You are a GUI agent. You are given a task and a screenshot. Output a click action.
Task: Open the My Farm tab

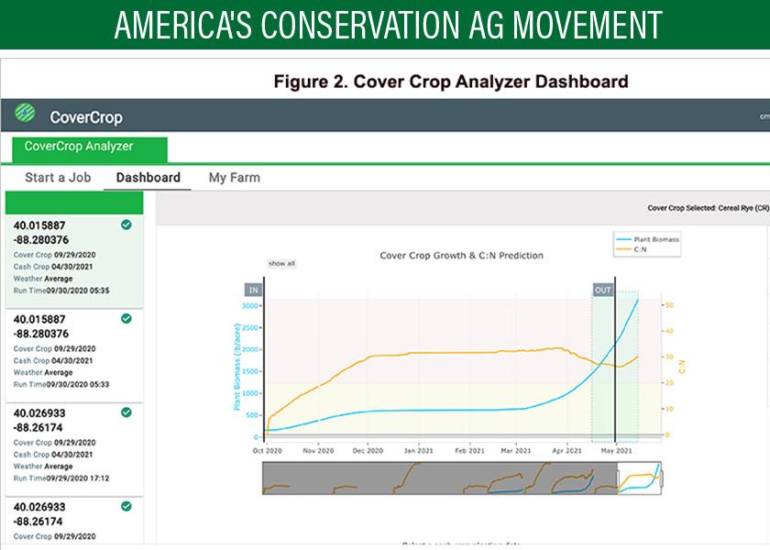[x=235, y=177]
